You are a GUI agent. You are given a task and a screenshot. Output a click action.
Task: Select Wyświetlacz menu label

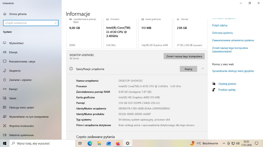pos(16,43)
